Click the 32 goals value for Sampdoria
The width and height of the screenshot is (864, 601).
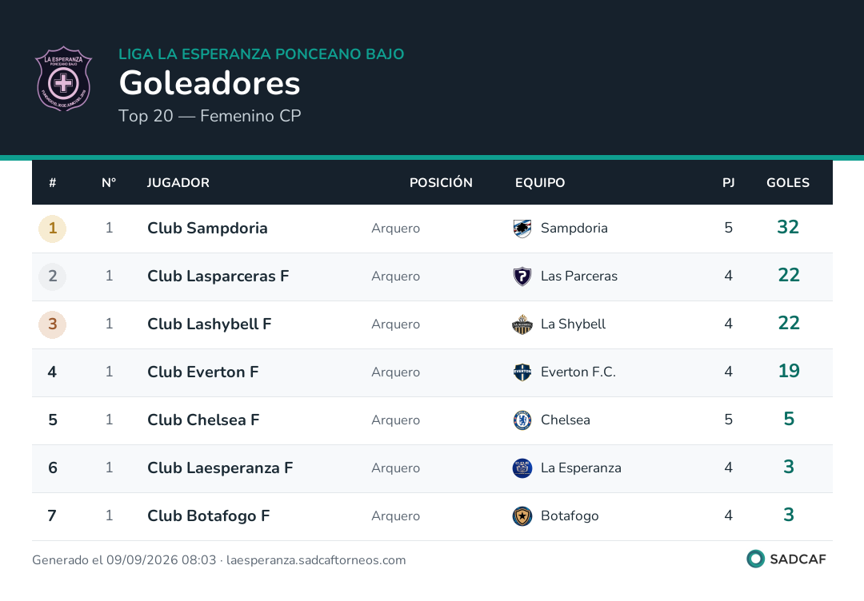tap(788, 227)
